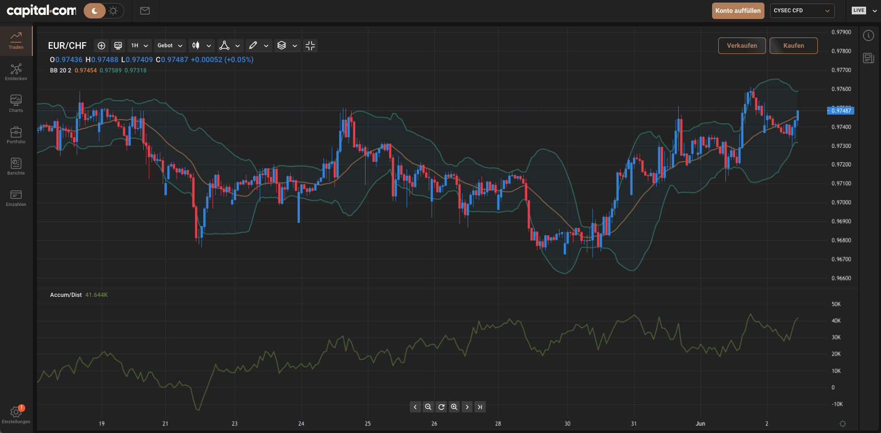
Task: Open Einstellungen in the sidebar
Action: click(x=16, y=415)
